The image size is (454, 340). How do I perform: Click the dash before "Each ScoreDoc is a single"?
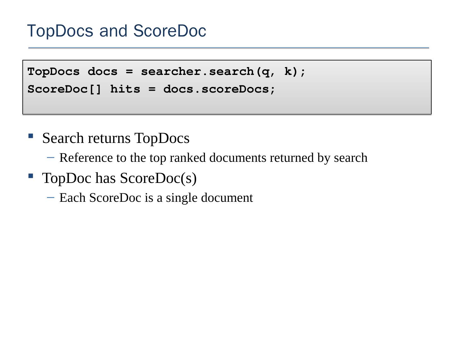point(50,197)
